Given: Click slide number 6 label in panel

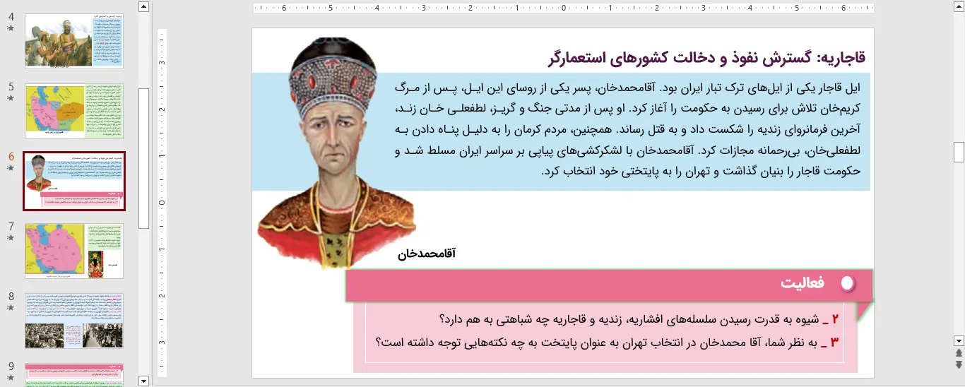Looking at the screenshot, I should tap(11, 157).
